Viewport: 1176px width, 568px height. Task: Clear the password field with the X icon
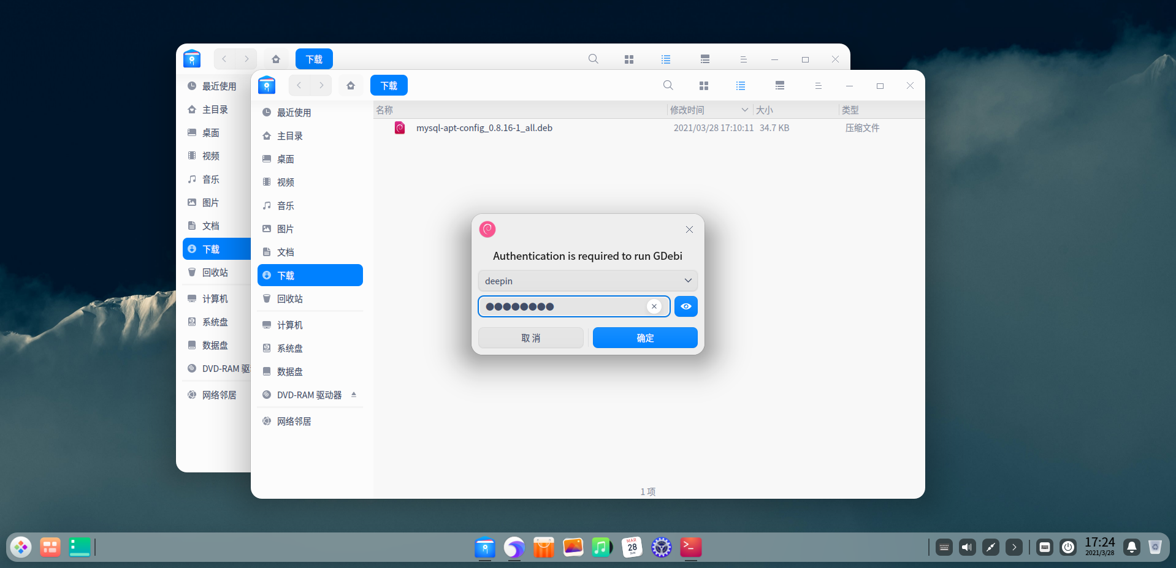point(654,306)
